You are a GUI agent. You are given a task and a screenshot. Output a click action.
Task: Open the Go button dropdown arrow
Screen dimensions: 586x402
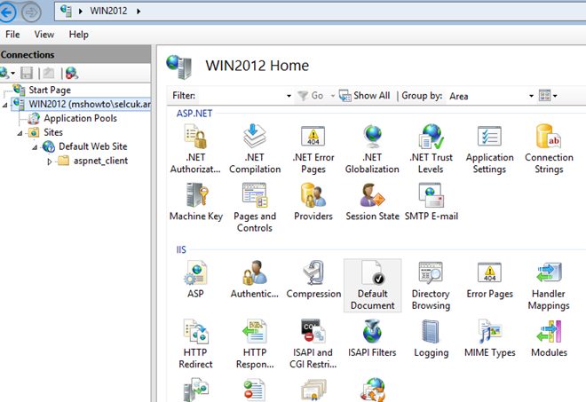(332, 96)
